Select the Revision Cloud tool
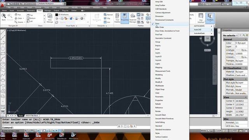The height and width of the screenshot is (140, 249). [3, 69]
